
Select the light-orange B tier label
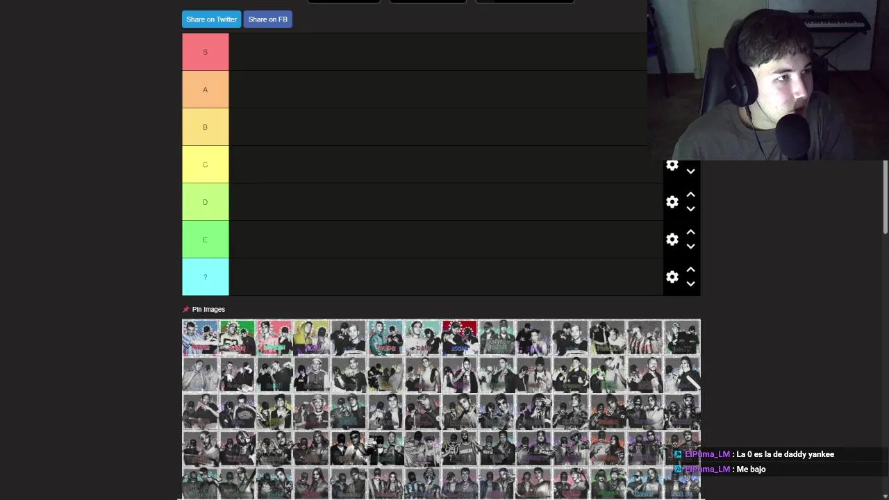[x=205, y=127]
